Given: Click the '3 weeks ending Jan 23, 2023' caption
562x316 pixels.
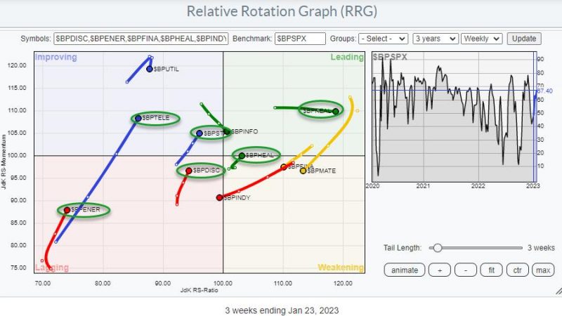Looking at the screenshot, I should click(282, 310).
